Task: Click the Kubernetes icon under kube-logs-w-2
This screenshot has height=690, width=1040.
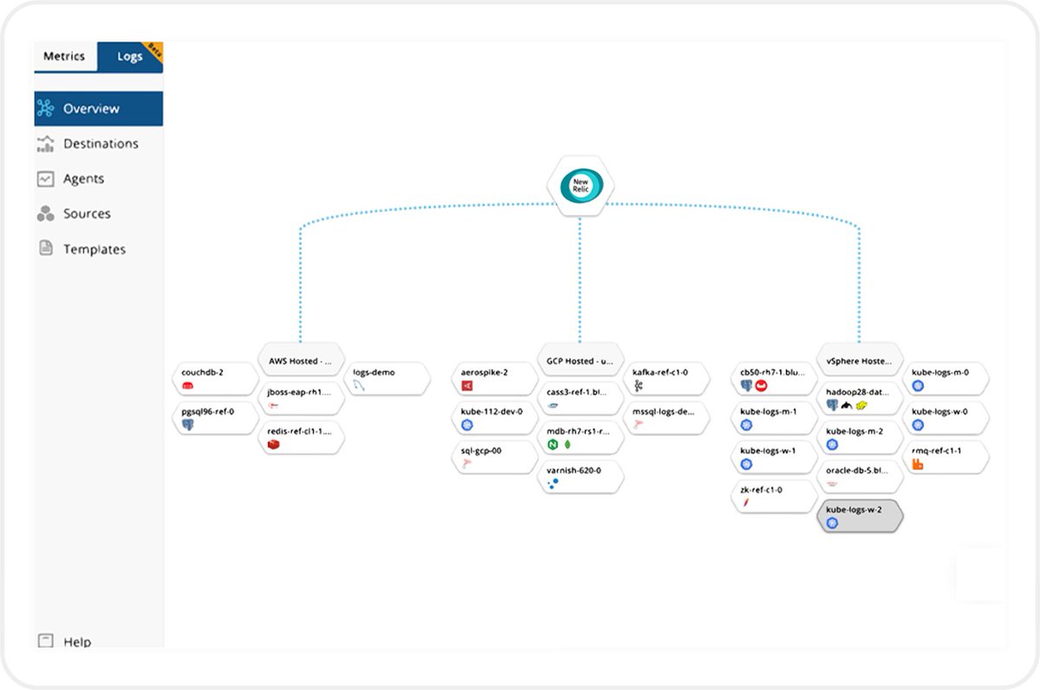Action: pyautogui.click(x=832, y=524)
